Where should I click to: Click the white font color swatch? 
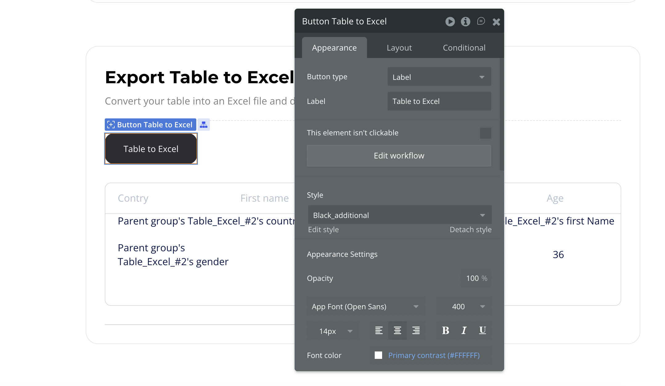378,355
